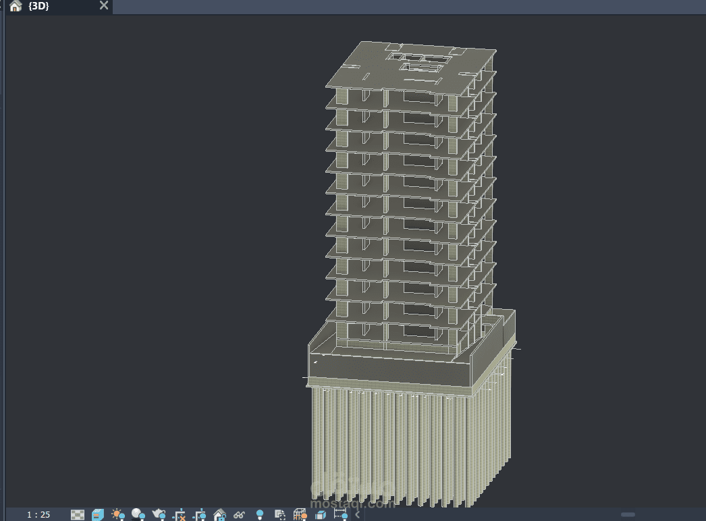Image resolution: width=706 pixels, height=521 pixels.
Task: Toggle the Analytical Model visibility
Action: 300,514
